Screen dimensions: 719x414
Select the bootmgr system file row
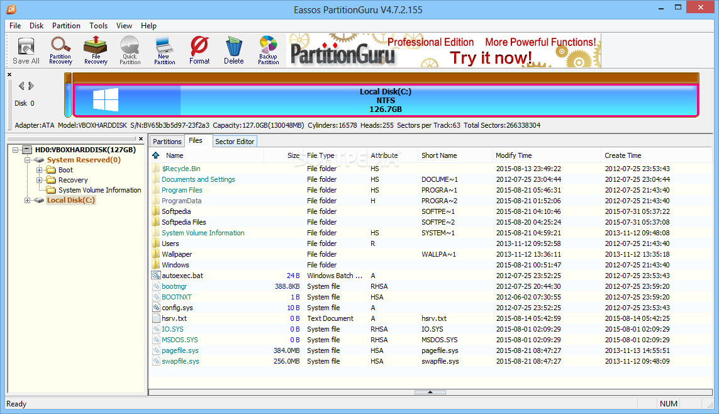point(430,286)
